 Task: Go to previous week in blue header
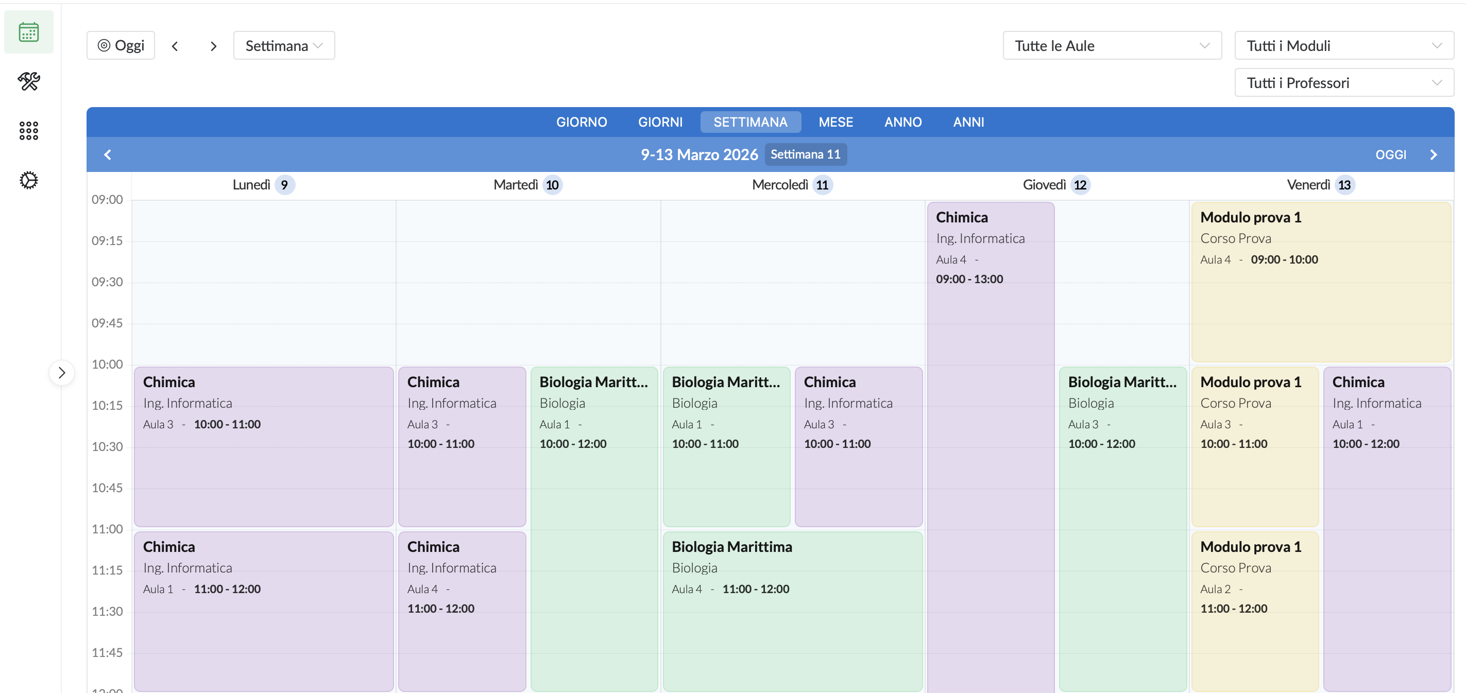click(x=108, y=155)
